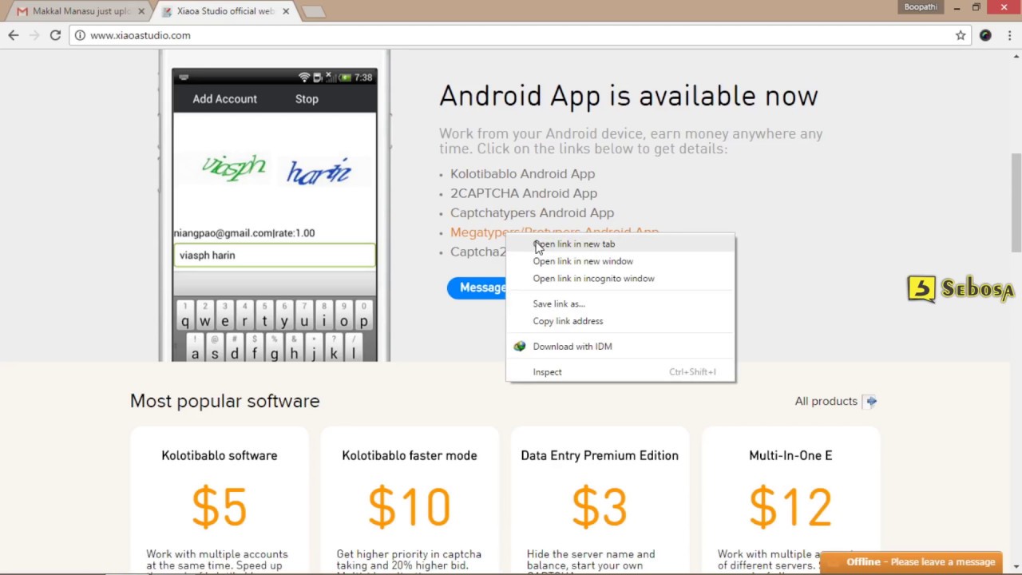Click Android App is available now heading
Viewport: 1022px width, 575px height.
click(x=628, y=97)
